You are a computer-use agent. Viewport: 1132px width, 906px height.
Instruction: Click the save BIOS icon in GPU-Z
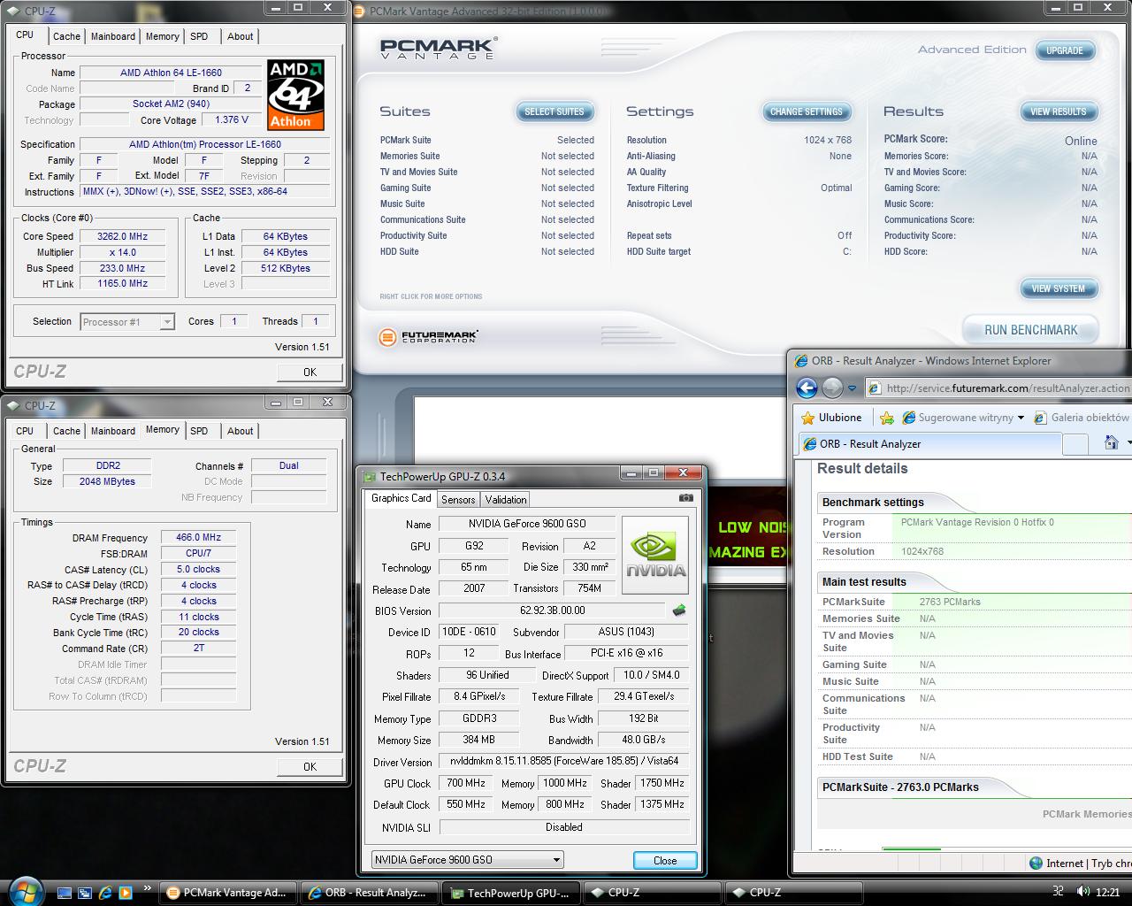pos(679,610)
